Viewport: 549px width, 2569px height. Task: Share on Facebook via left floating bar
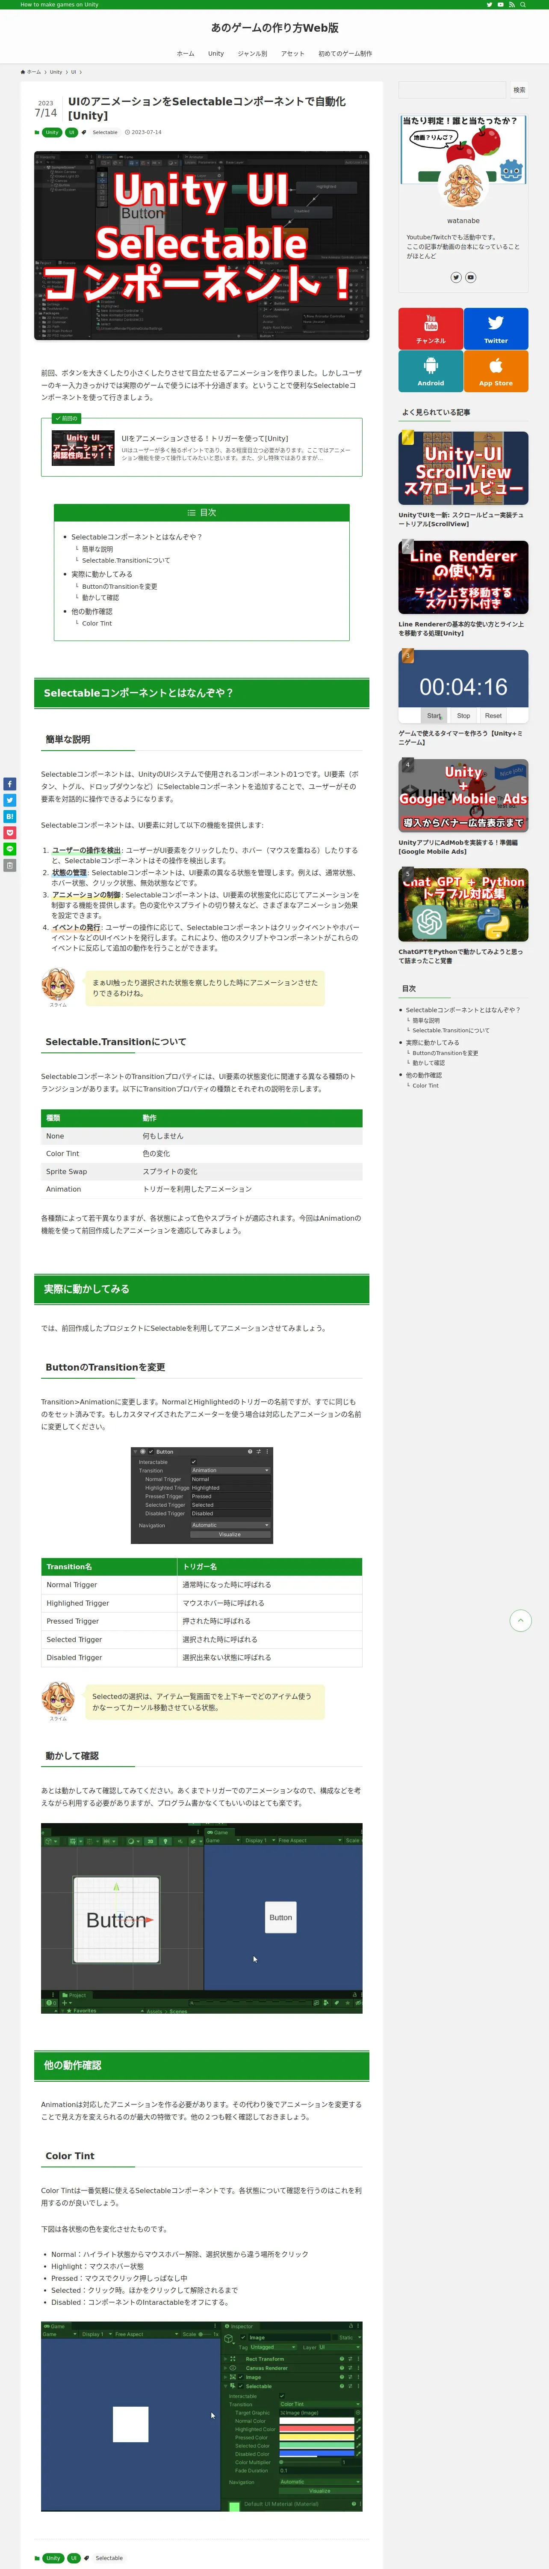[9, 784]
